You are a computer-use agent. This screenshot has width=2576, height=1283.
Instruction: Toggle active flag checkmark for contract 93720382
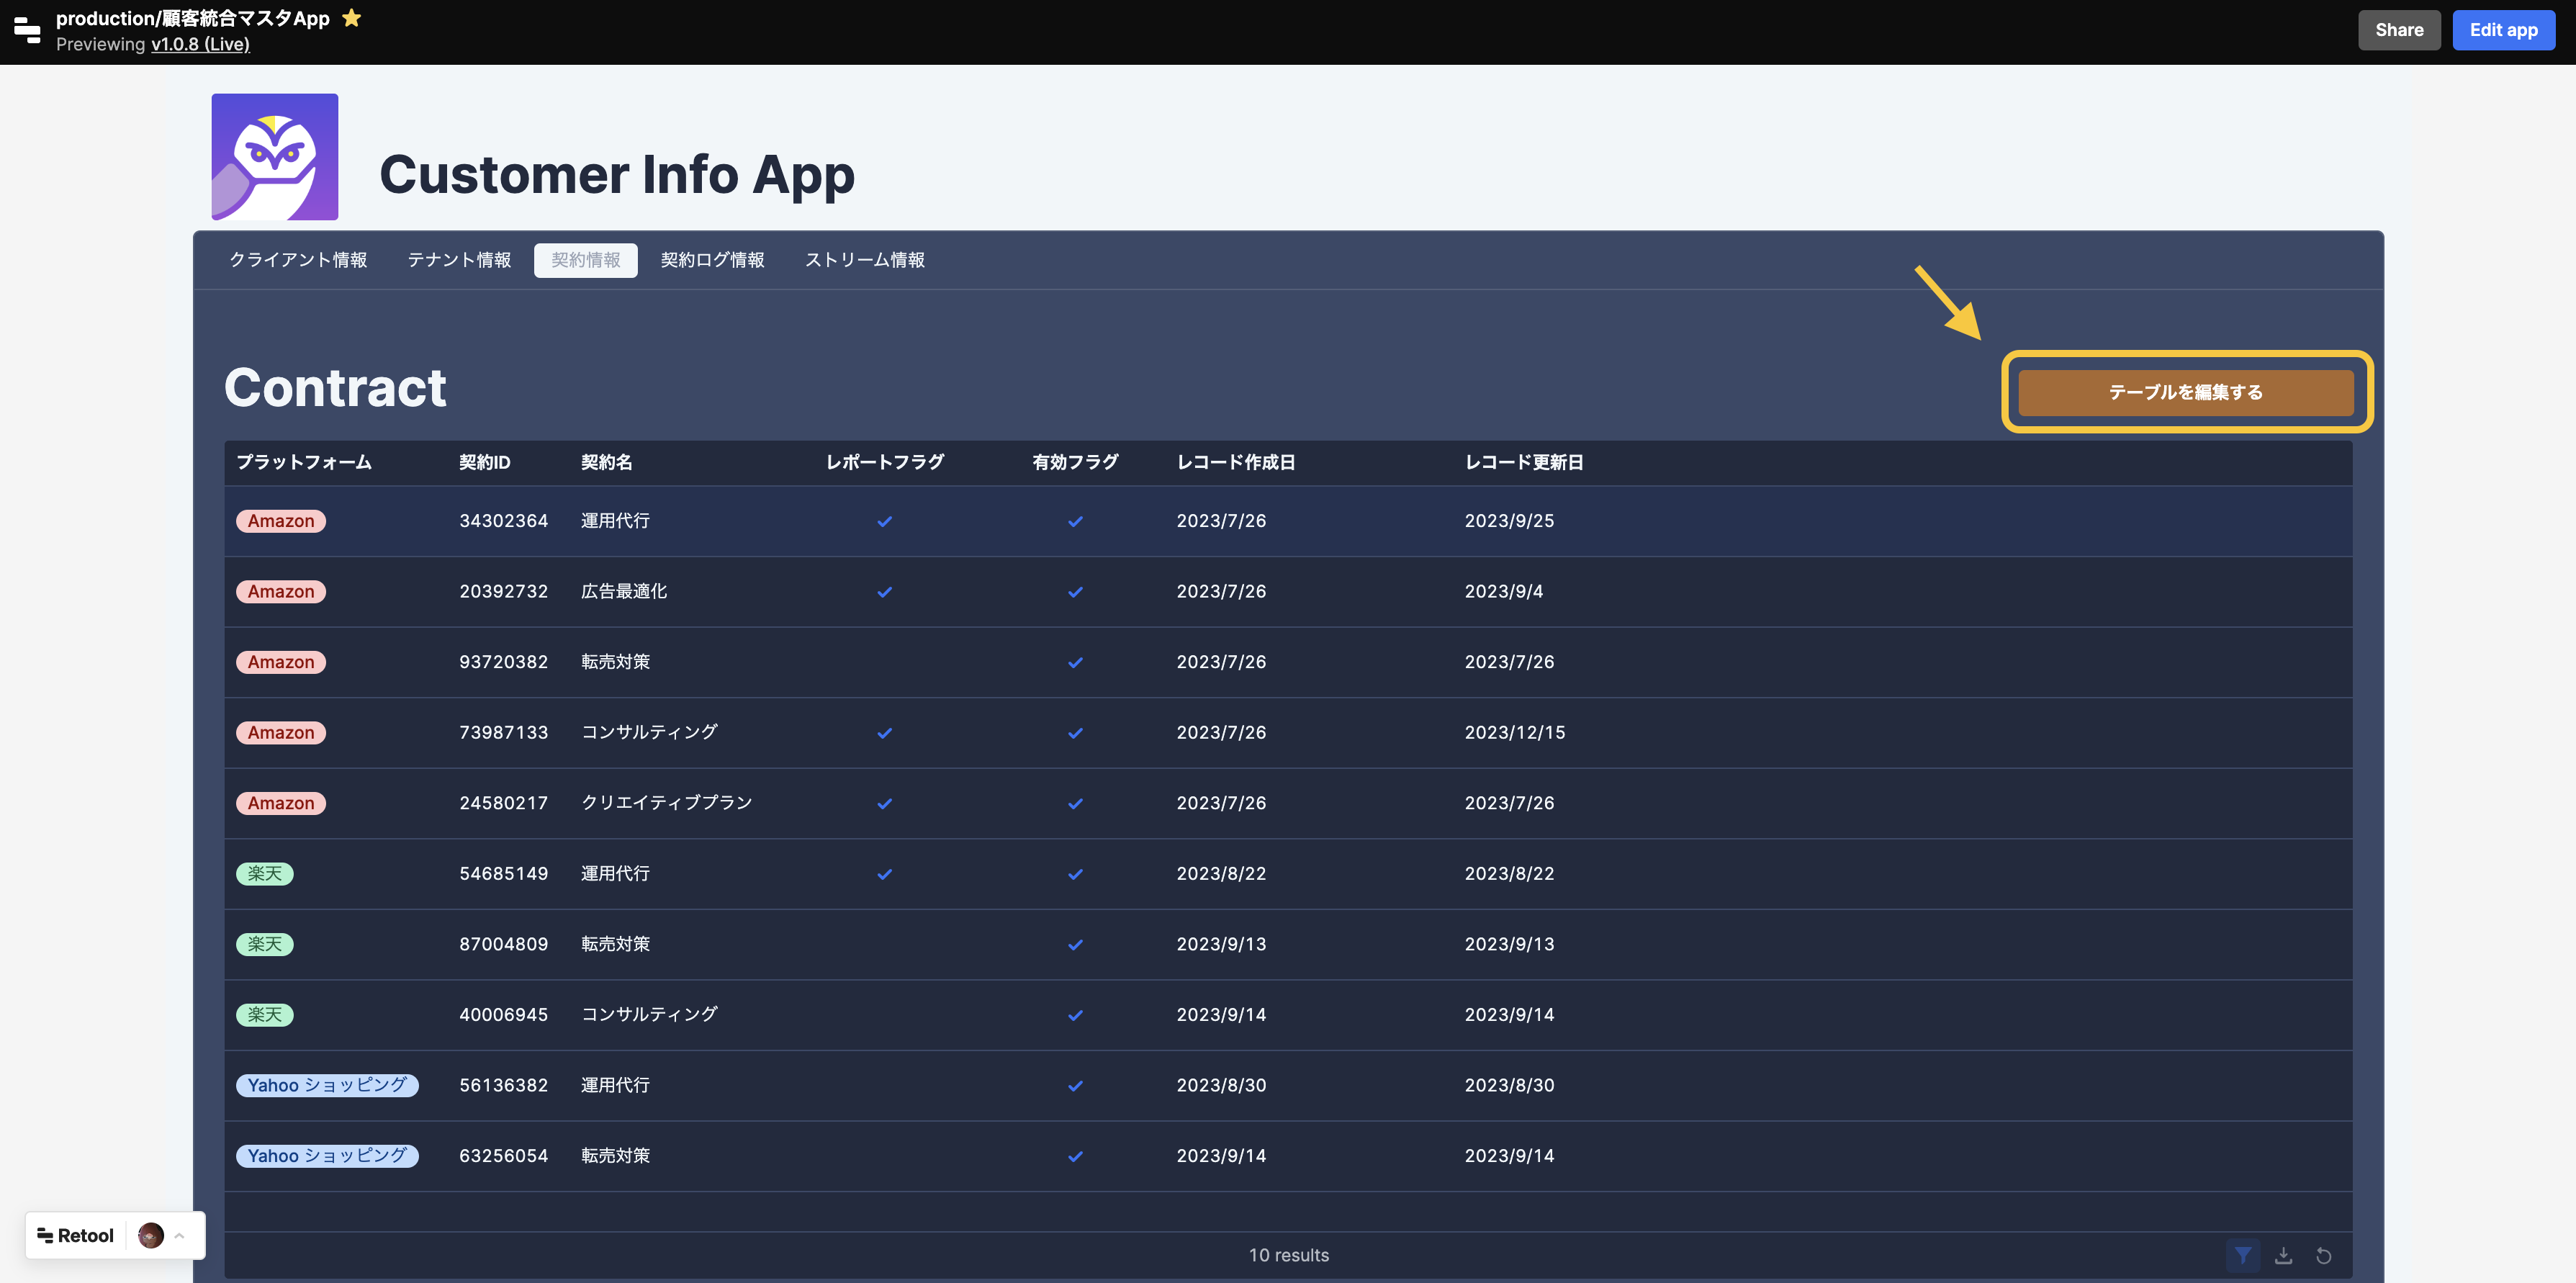coord(1075,662)
